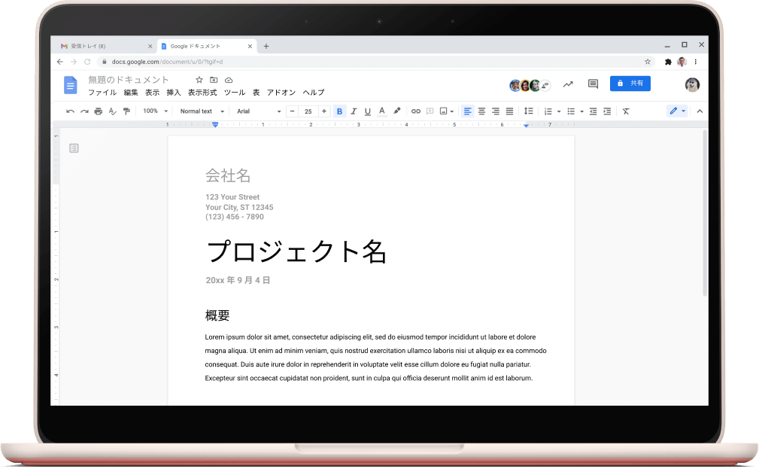Click the 無題のドキュメント title field
The image size is (759, 469).
[x=129, y=80]
